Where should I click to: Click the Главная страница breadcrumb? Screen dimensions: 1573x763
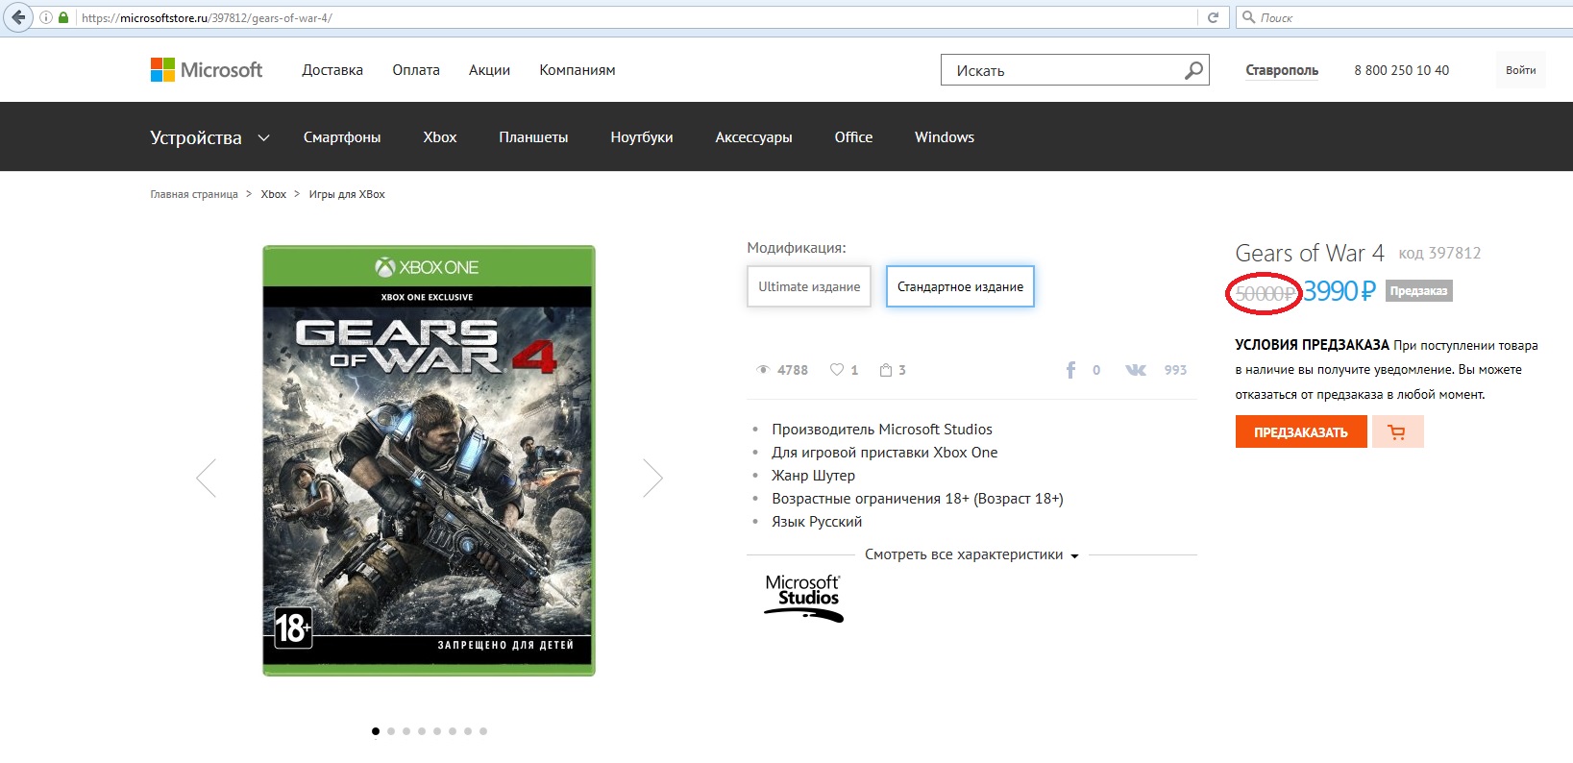tap(194, 194)
